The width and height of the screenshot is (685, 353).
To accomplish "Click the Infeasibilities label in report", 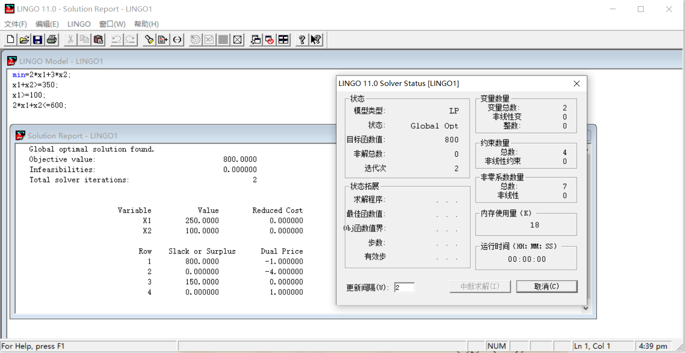I will click(62, 170).
